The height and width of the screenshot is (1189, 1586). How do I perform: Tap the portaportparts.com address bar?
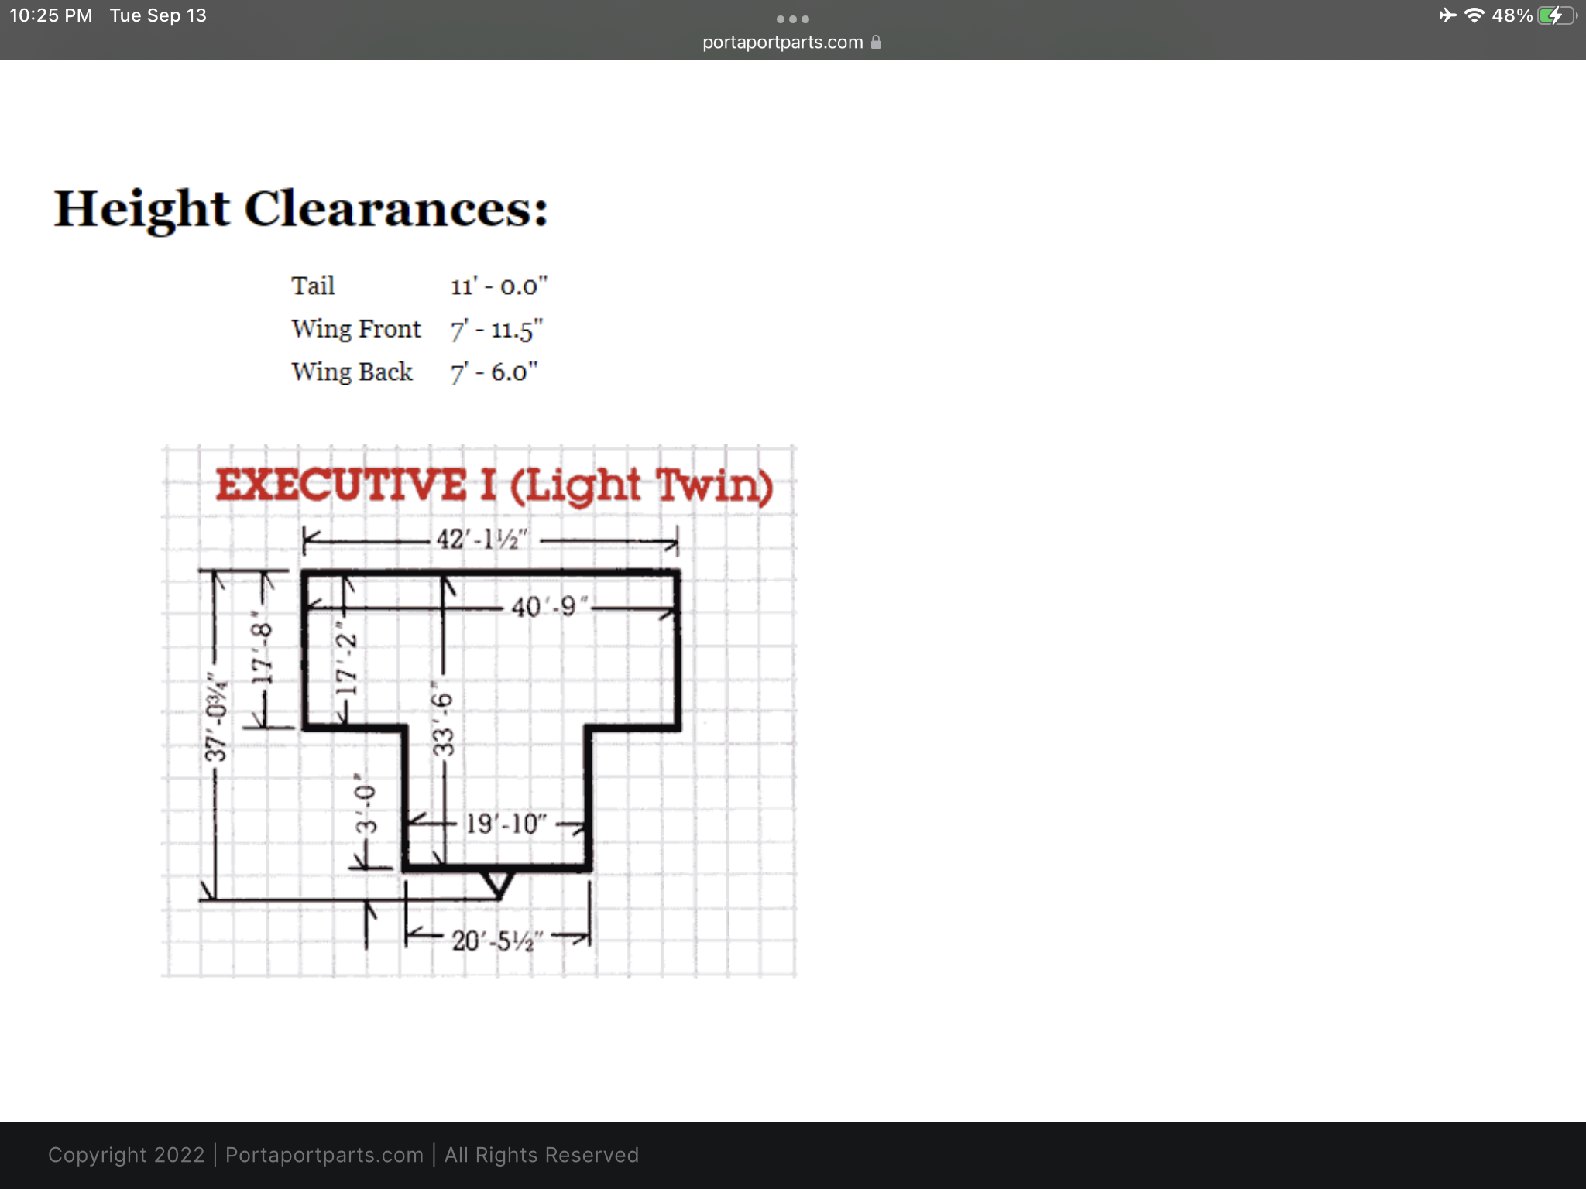click(x=791, y=42)
